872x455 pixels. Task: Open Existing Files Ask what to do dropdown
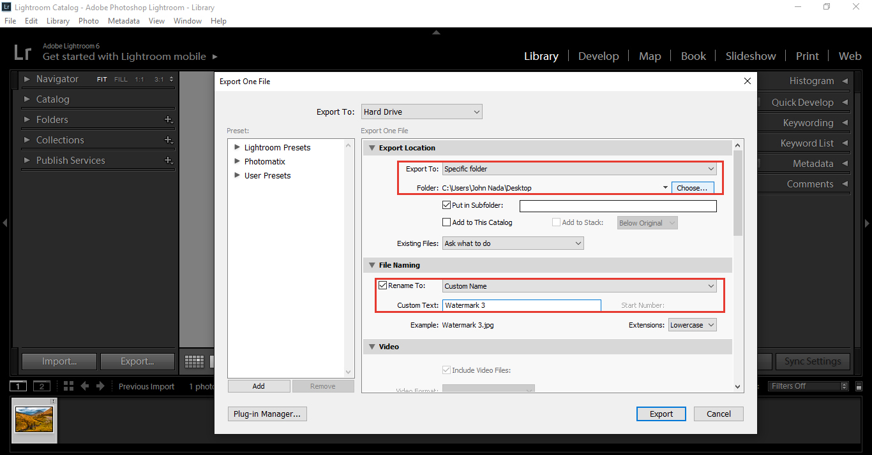click(x=513, y=243)
